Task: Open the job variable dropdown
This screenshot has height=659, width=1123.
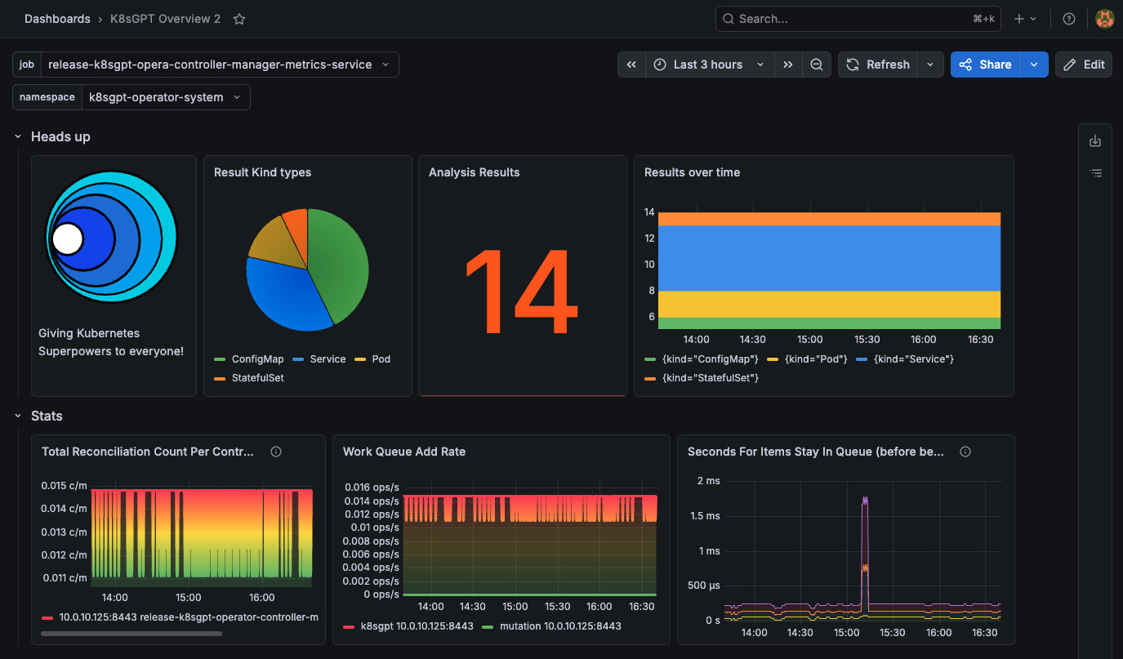Action: [x=221, y=65]
